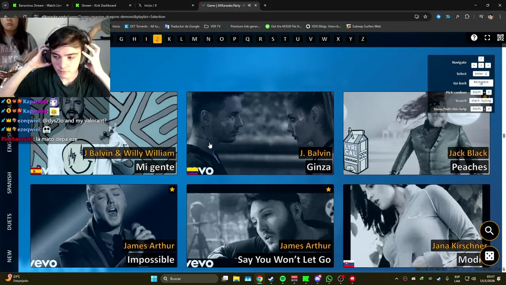Click the page vertical scrollbar thumb
Image resolution: width=506 pixels, height=285 pixels.
click(504, 136)
